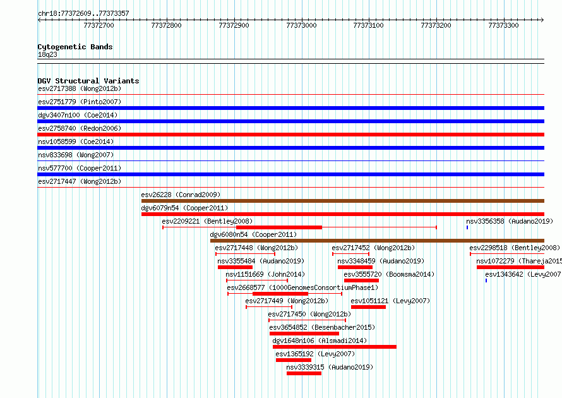Click nsv3355484 (Audano2019) label

pos(261,261)
